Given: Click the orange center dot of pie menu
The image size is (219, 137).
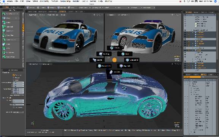Looking at the screenshot, I should [x=114, y=60].
